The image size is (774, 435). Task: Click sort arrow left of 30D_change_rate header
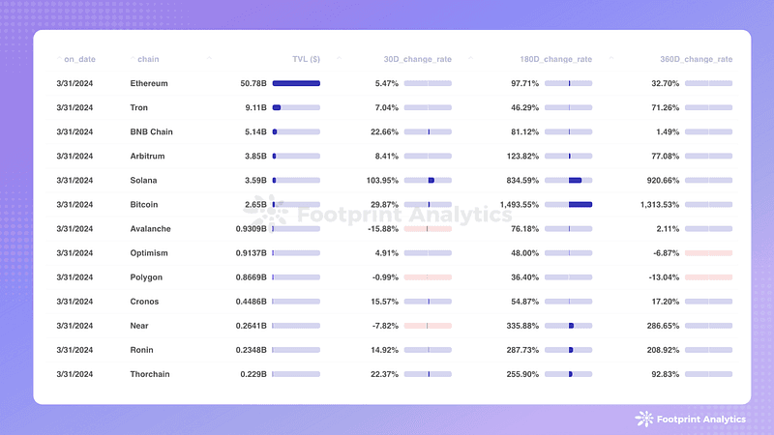(x=340, y=58)
